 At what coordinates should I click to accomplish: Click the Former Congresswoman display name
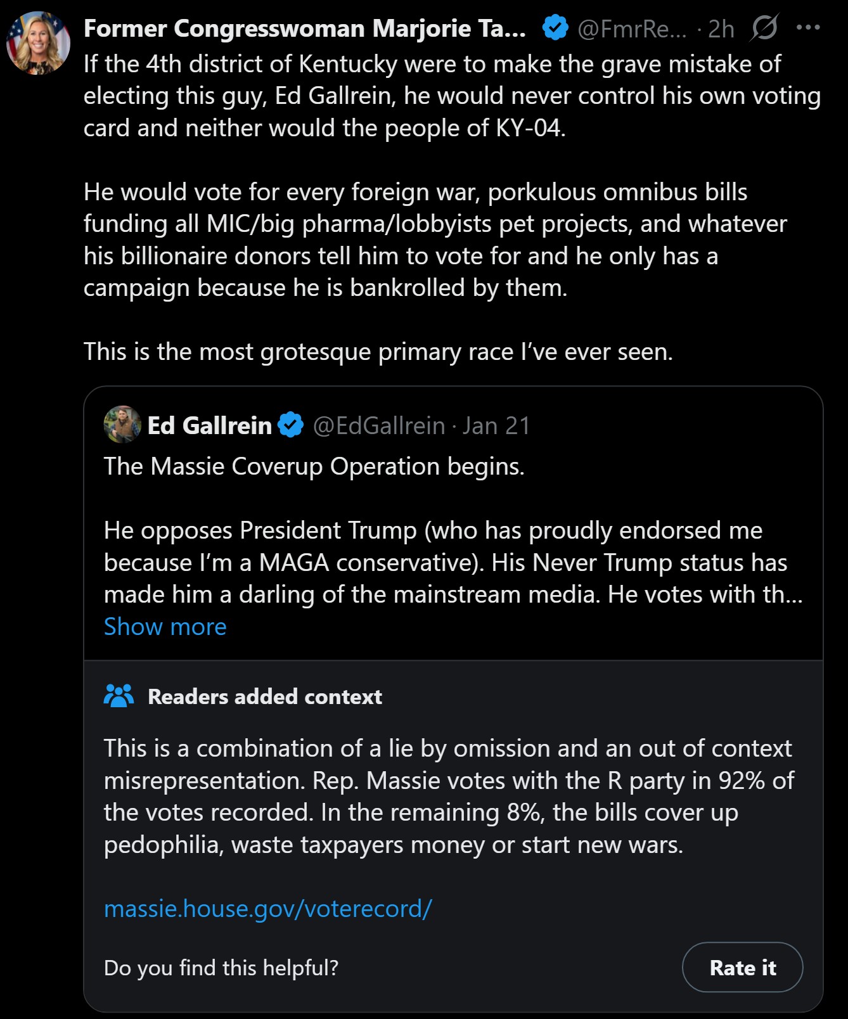[304, 29]
